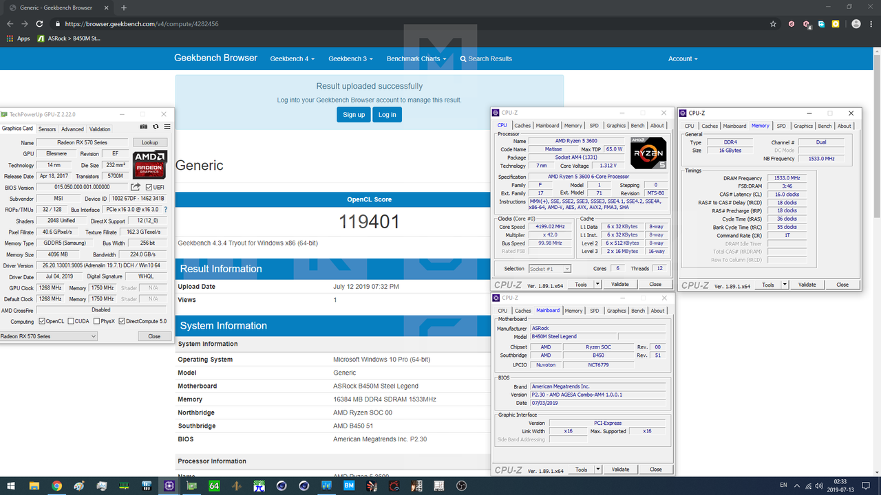Image resolution: width=881 pixels, height=495 pixels.
Task: Click Lookup button in GPU-Z
Action: pyautogui.click(x=149, y=142)
